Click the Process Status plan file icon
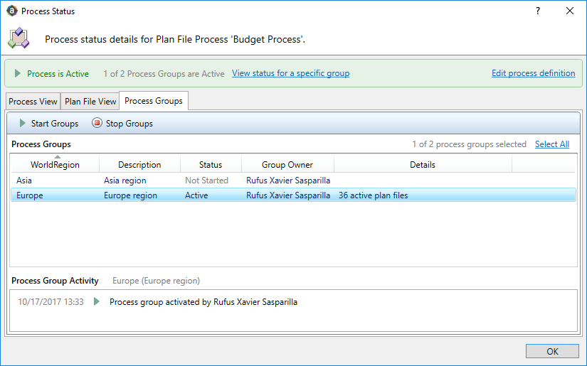 click(18, 38)
